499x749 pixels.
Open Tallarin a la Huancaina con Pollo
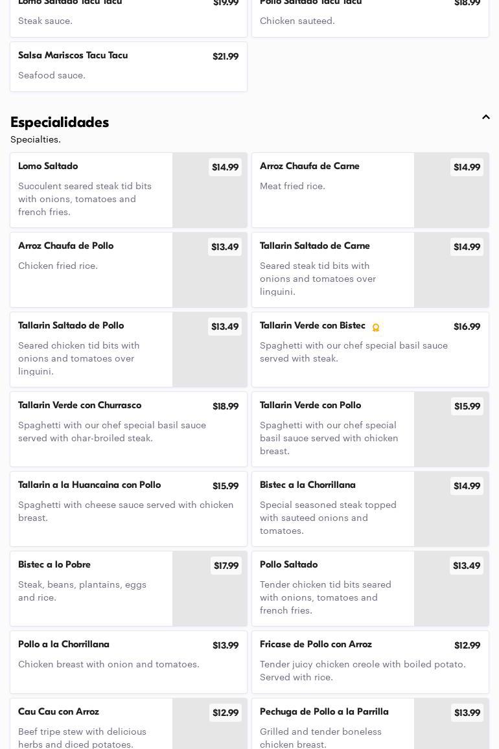(128, 508)
